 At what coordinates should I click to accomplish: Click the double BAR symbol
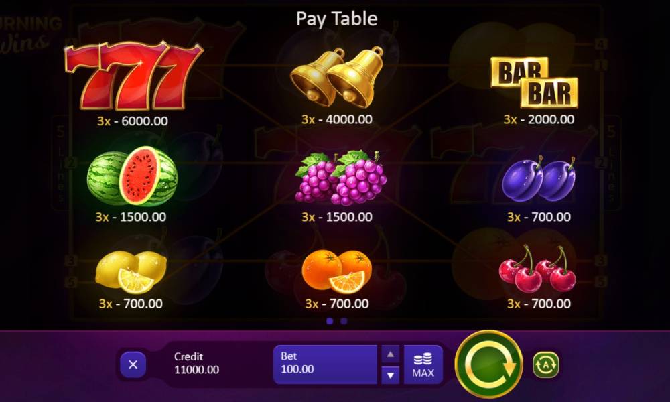tap(534, 82)
